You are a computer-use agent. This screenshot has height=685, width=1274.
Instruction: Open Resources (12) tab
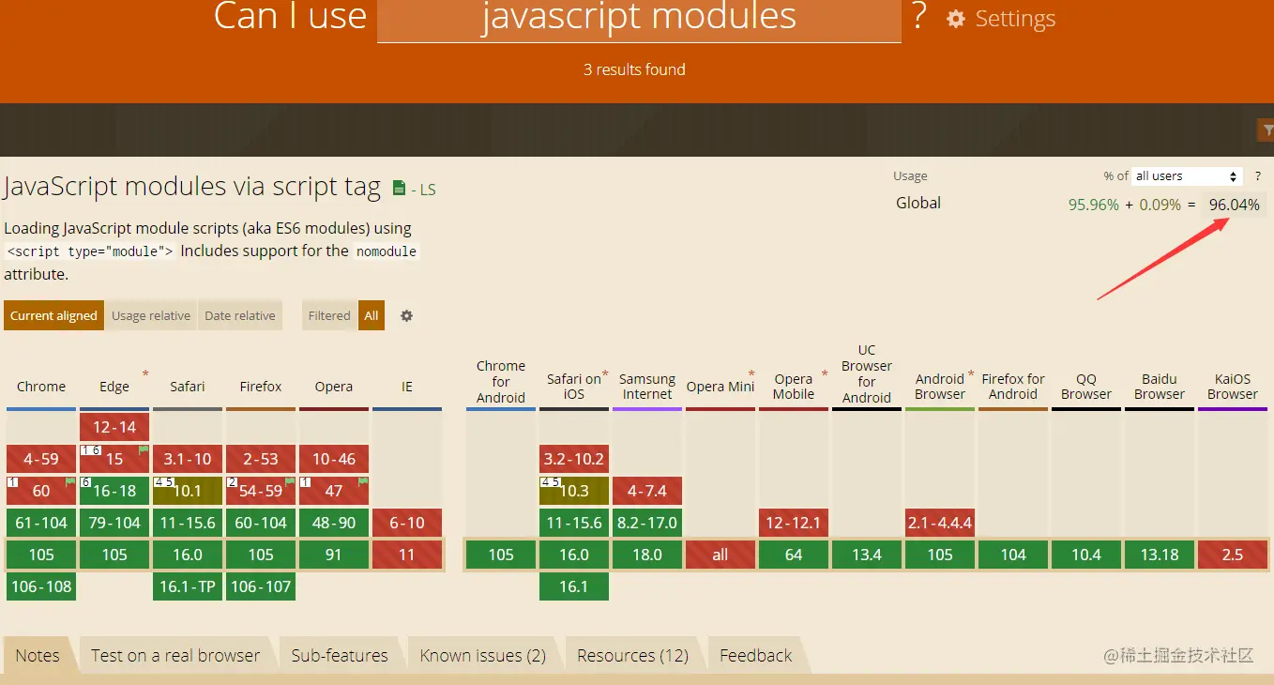[633, 655]
